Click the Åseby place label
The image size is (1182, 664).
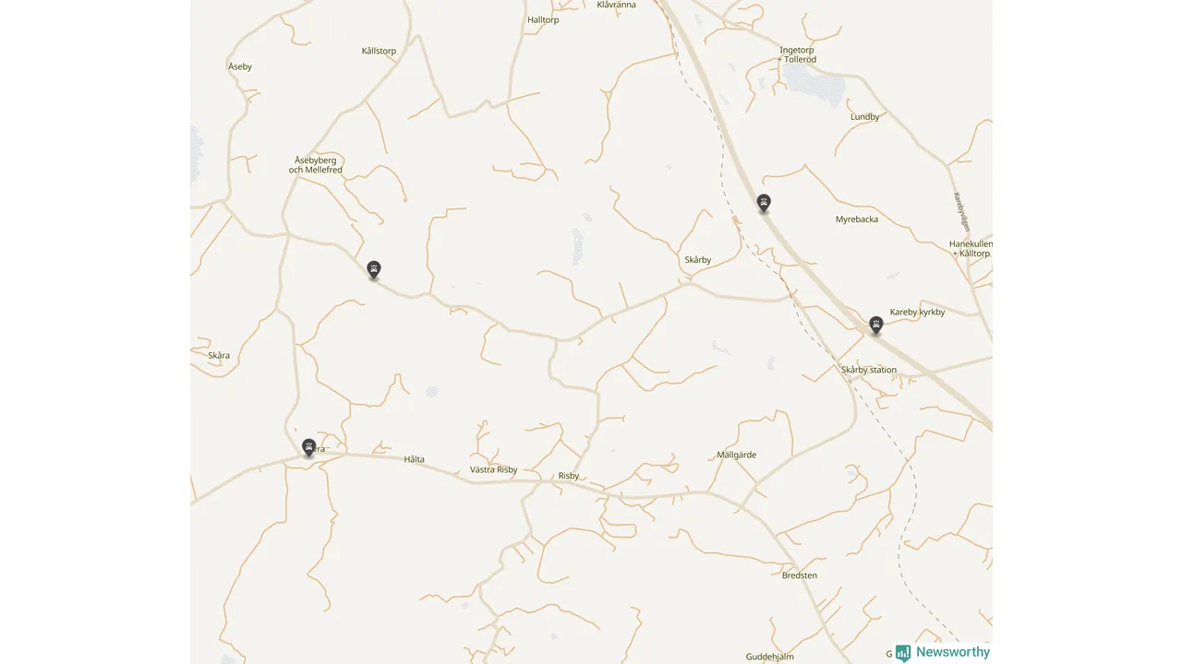click(240, 66)
